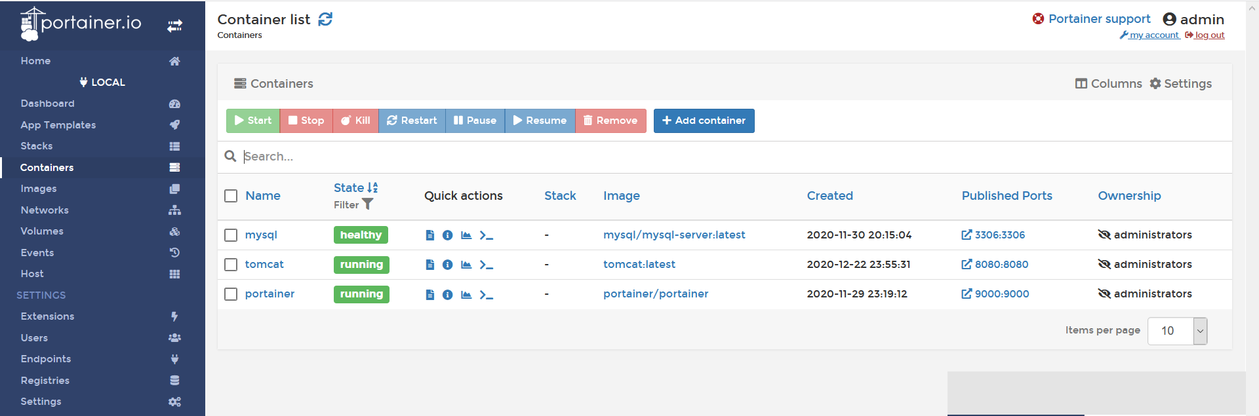The image size is (1259, 416).
Task: Open Images in the sidebar
Action: point(102,189)
